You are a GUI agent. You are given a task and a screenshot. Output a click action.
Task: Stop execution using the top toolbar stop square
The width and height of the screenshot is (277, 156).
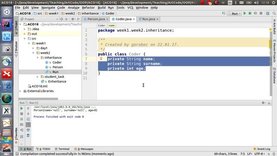[x=261, y=13]
